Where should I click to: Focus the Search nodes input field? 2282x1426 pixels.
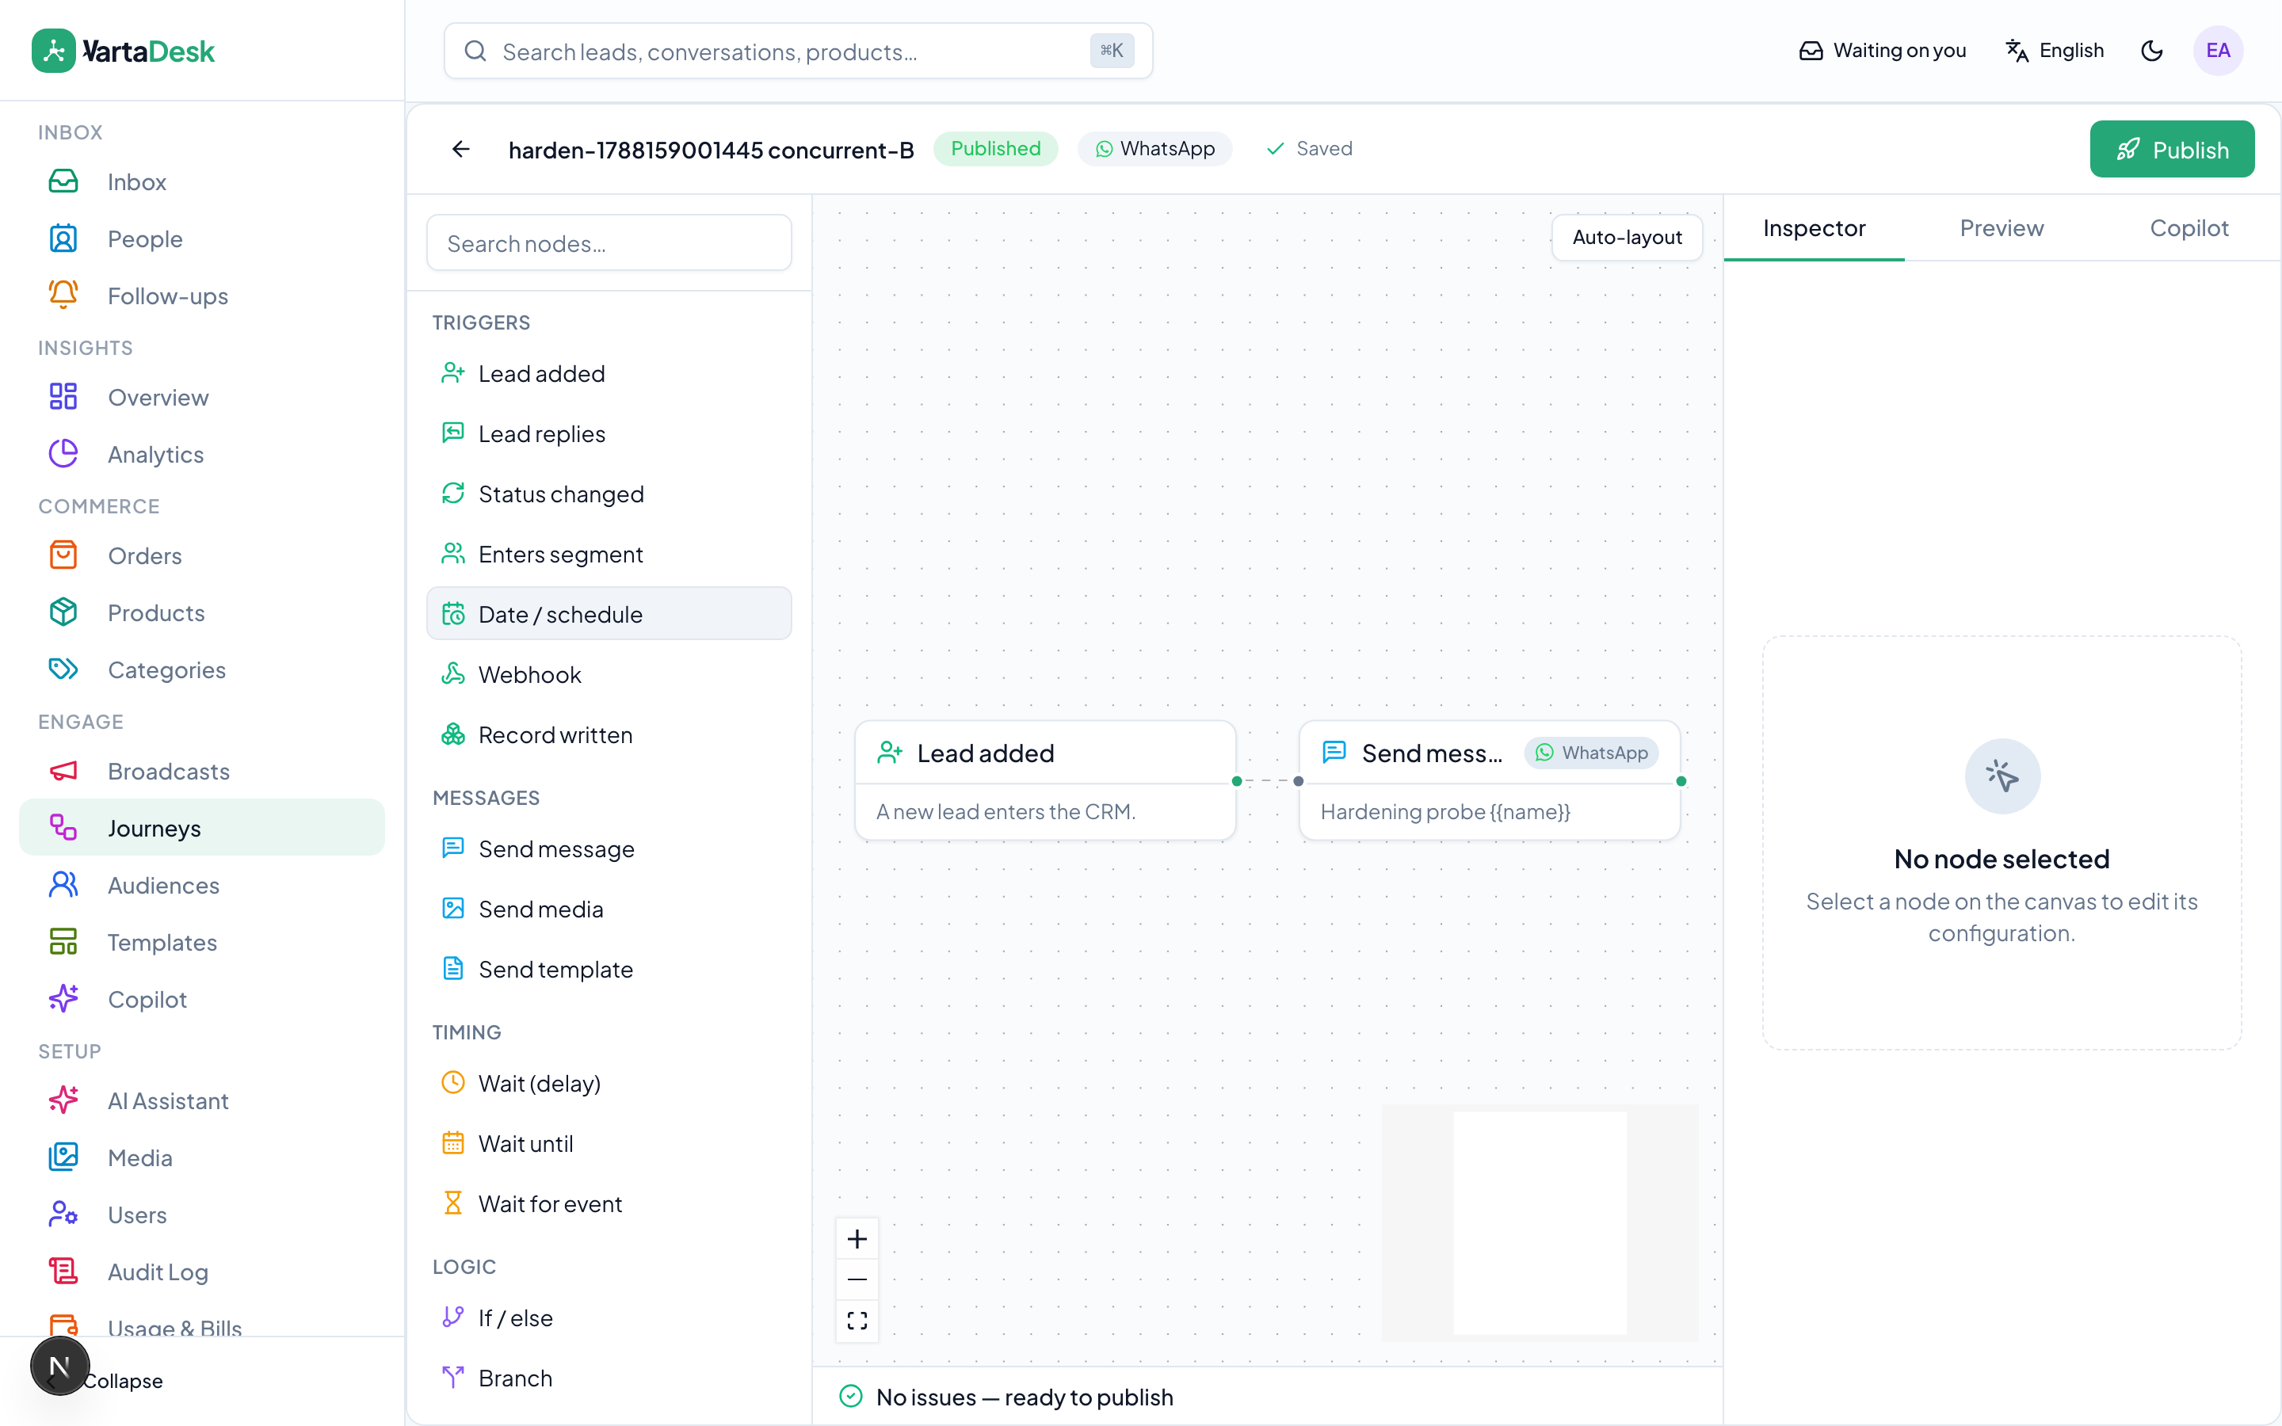(609, 243)
